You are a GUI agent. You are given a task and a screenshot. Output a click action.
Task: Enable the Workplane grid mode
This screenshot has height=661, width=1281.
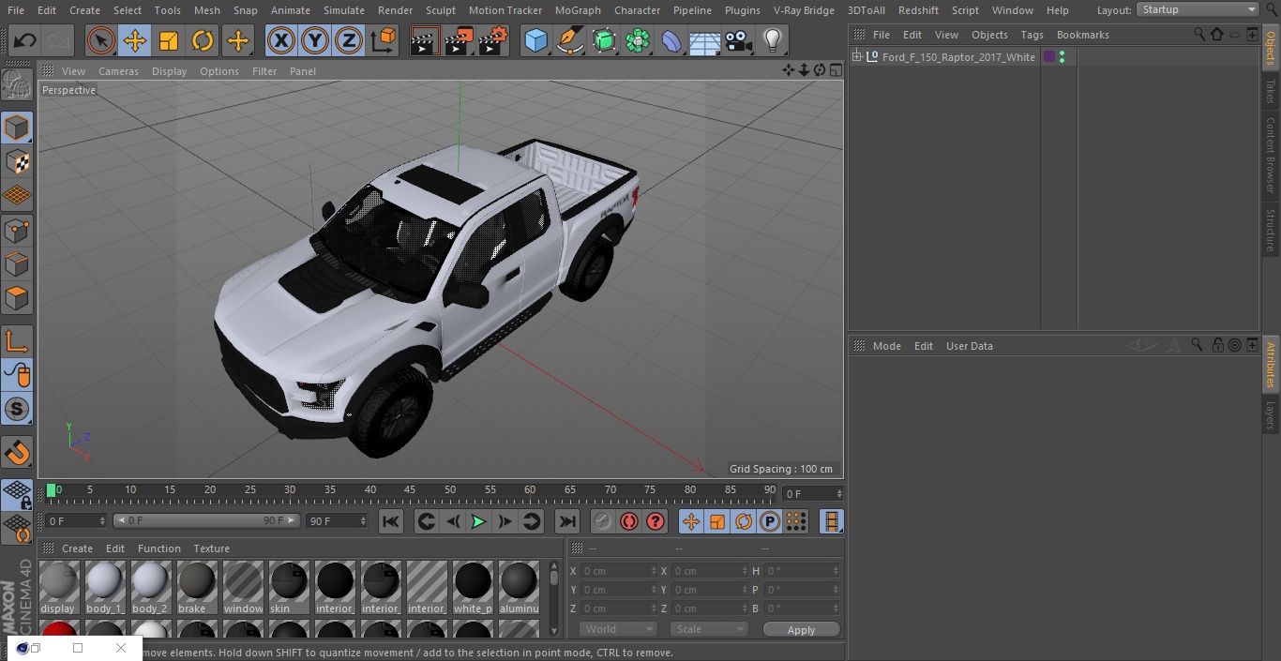coord(17,195)
